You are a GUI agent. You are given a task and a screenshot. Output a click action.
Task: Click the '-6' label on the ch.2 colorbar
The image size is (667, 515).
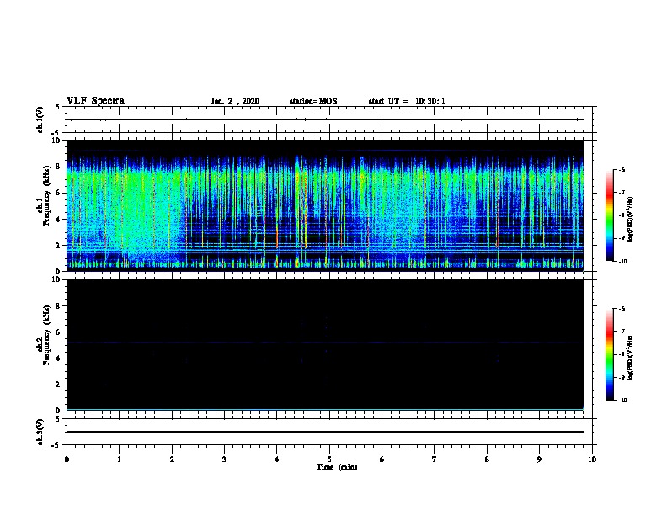tap(622, 309)
